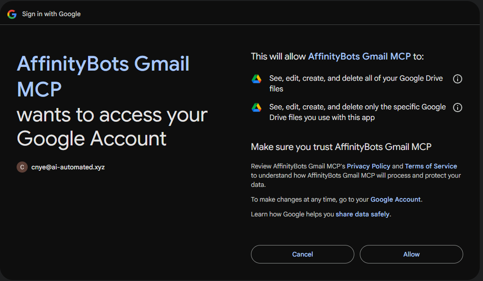This screenshot has height=281, width=483.
Task: Open info icon for specific Drive files access
Action: pyautogui.click(x=458, y=108)
